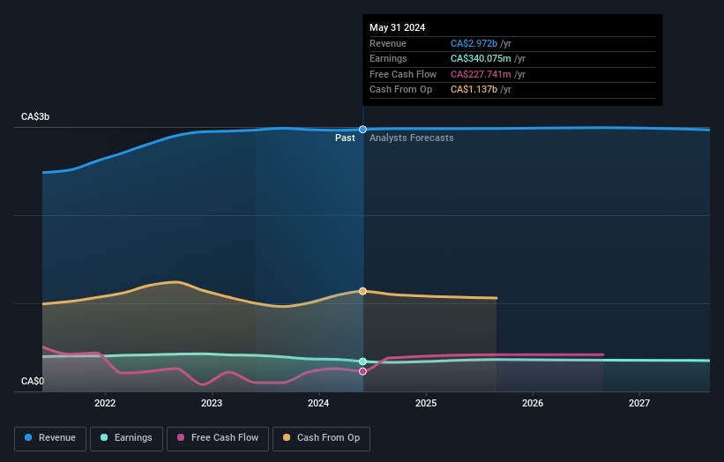The height and width of the screenshot is (462, 724).
Task: Toggle the Earnings legend button
Action: tap(126, 438)
